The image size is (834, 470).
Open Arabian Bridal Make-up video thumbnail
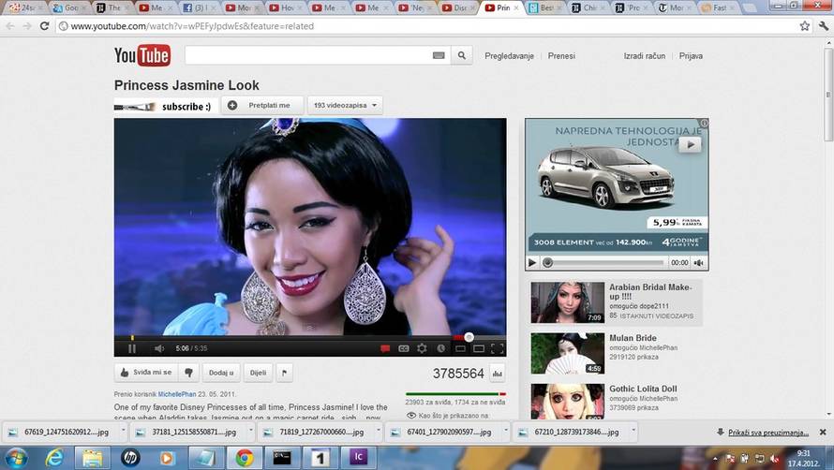(x=568, y=302)
